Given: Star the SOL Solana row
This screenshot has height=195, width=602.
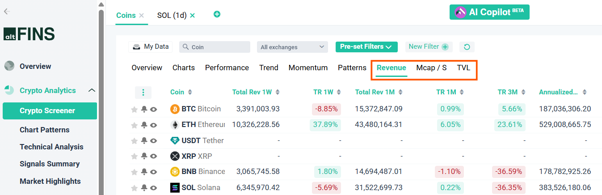Looking at the screenshot, I should pyautogui.click(x=134, y=188).
